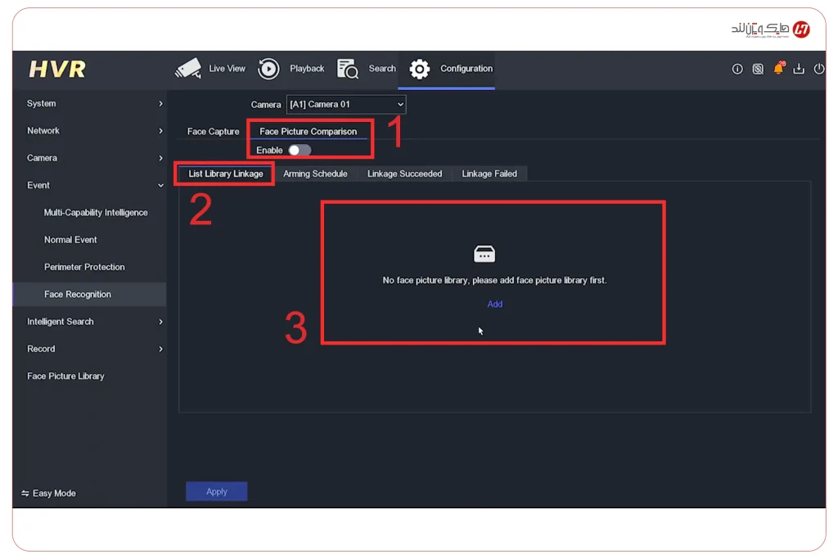This screenshot has width=838, height=559.
Task: Select Face Picture Library in sidebar
Action: [x=65, y=376]
